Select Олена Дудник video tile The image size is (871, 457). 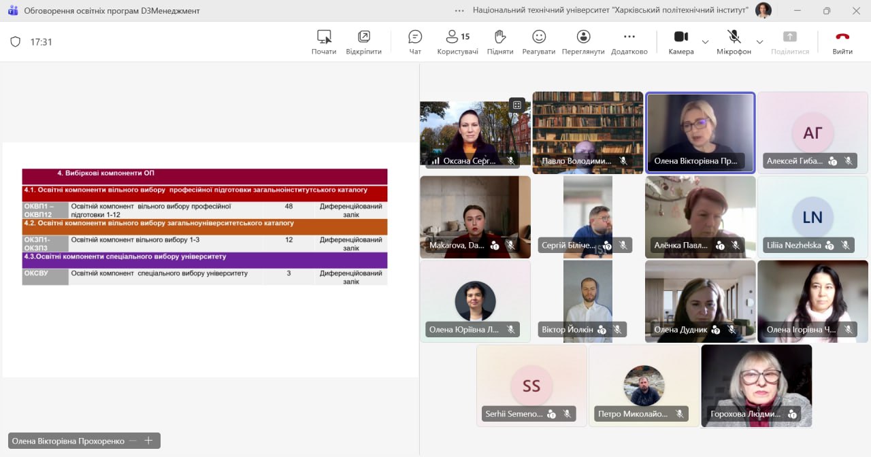[x=700, y=301]
